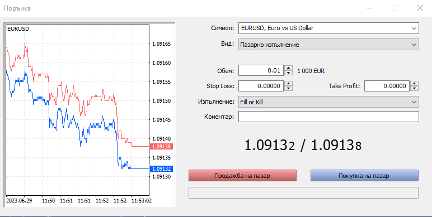
Task: Click the 1 000 EUR volume text
Action: pyautogui.click(x=311, y=71)
